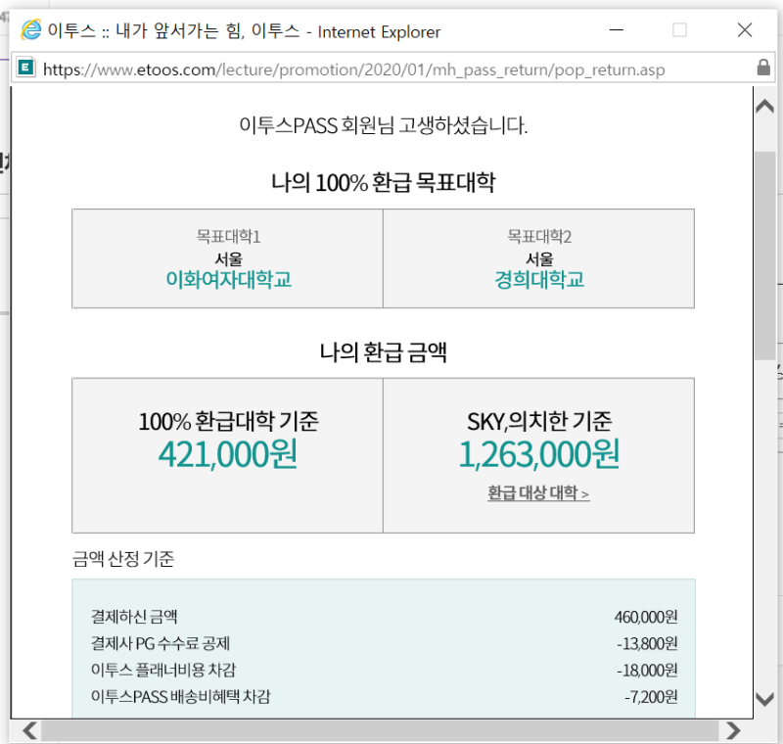Open the 환급 대상 대학 link
Image resolution: width=783 pixels, height=744 pixels.
coord(538,493)
